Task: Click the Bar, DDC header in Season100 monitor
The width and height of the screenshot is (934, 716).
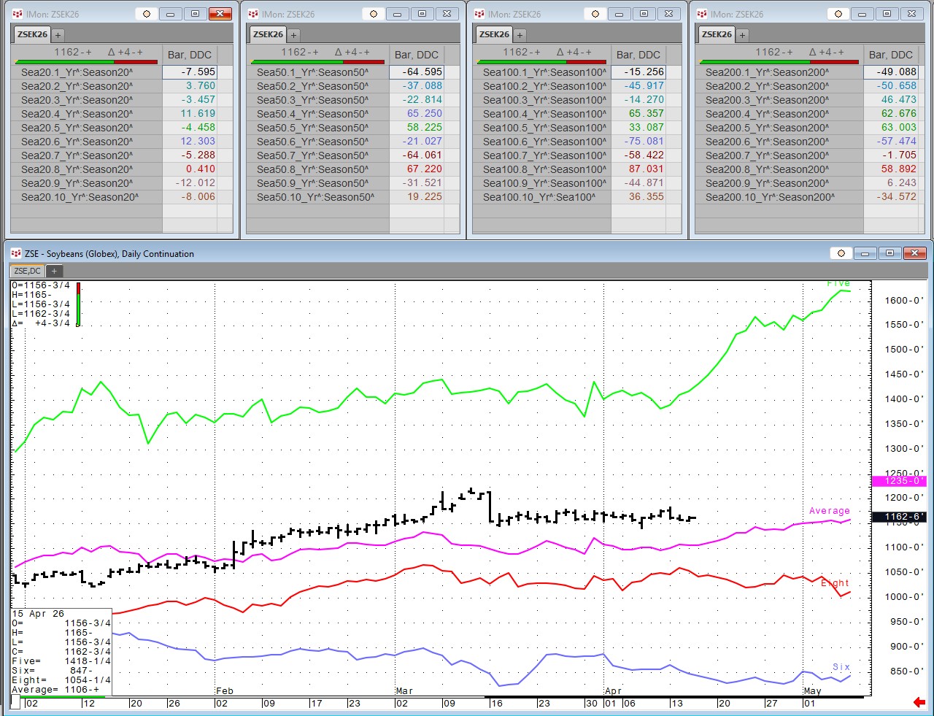Action: [638, 55]
